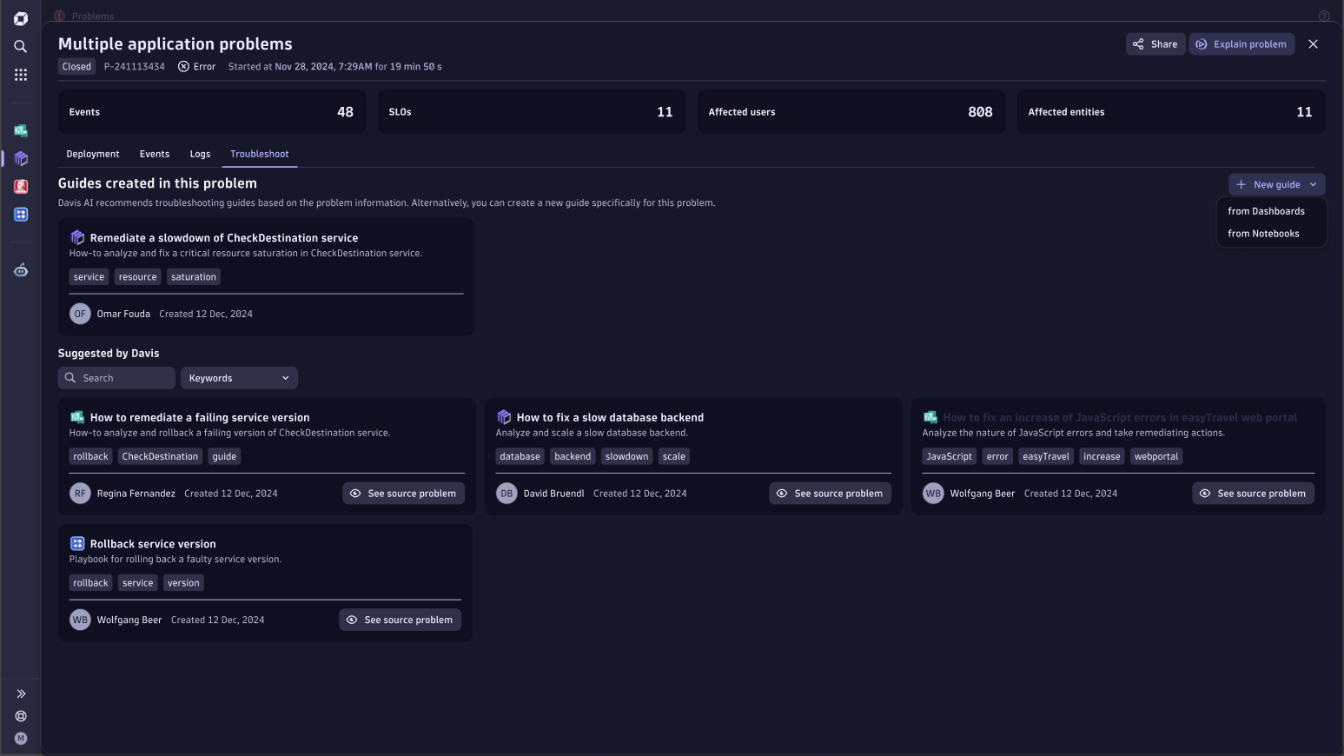Click the red app icon in sidebar
The image size is (1344, 756).
point(20,186)
